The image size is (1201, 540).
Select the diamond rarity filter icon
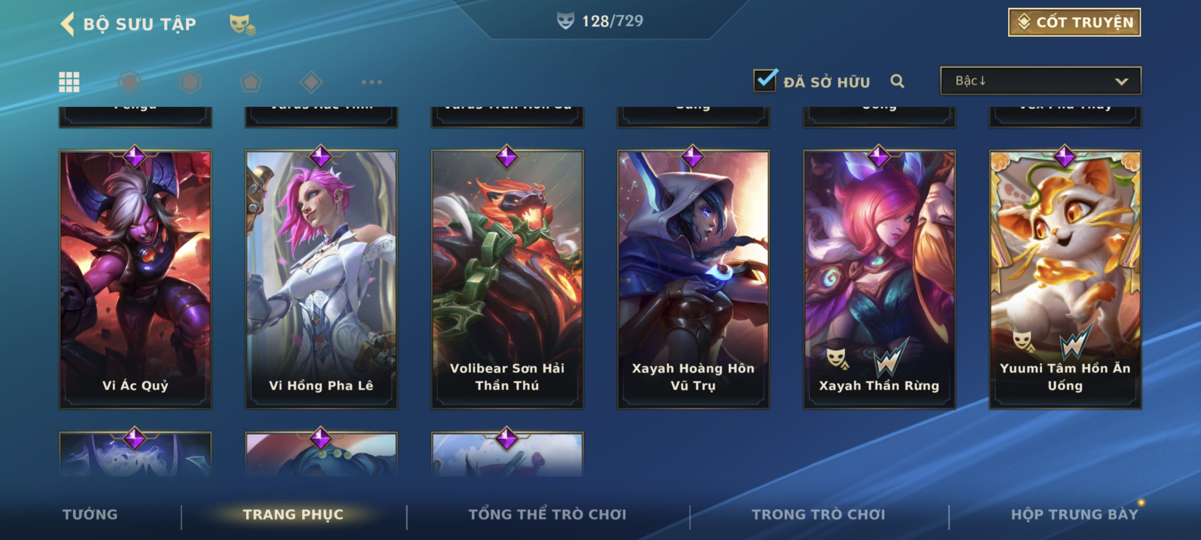pyautogui.click(x=311, y=82)
